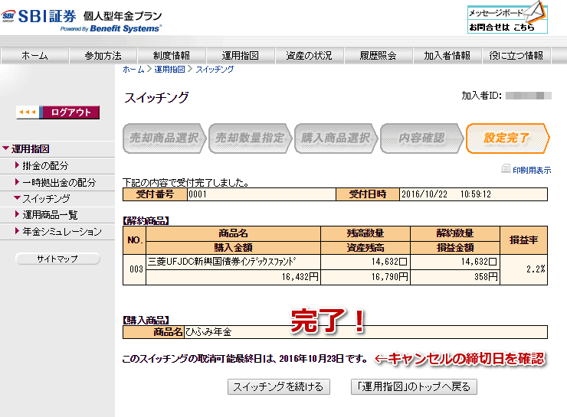This screenshot has width=567, height=417.
Task: Click the 購入商品選択 step indicator
Action: [336, 138]
